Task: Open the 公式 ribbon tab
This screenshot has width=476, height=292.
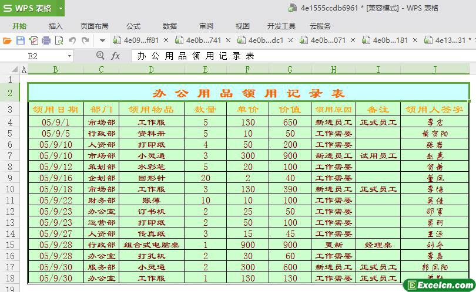Action: tap(133, 26)
